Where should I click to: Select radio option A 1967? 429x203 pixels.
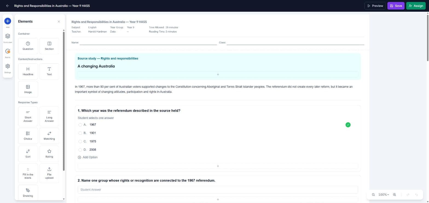[80, 125]
